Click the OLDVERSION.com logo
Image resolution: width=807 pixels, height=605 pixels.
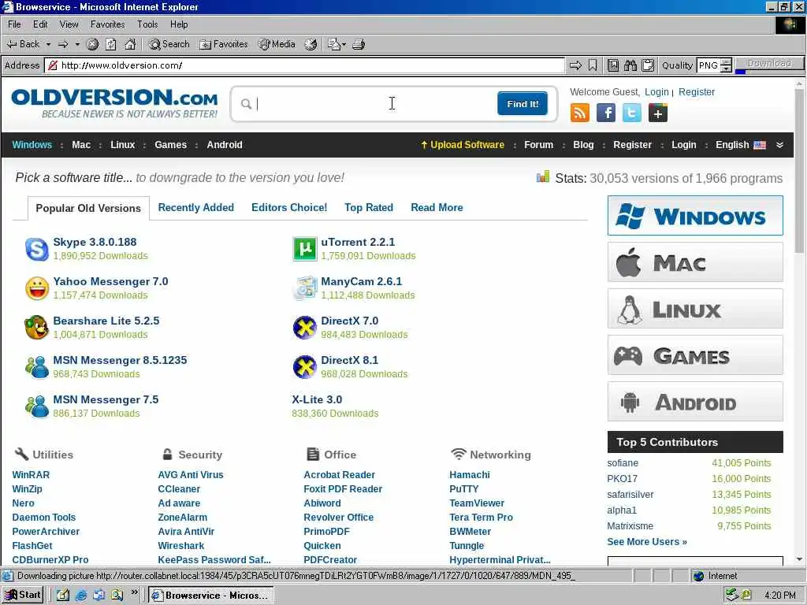114,103
